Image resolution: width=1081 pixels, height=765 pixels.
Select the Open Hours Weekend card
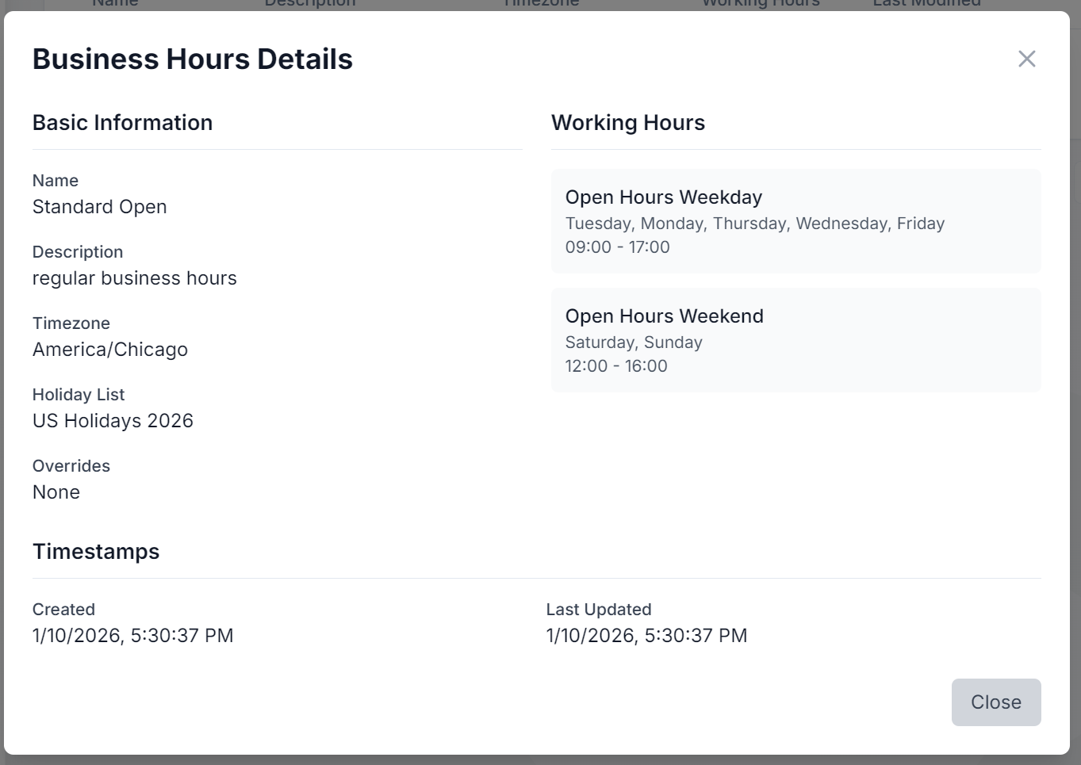point(795,340)
